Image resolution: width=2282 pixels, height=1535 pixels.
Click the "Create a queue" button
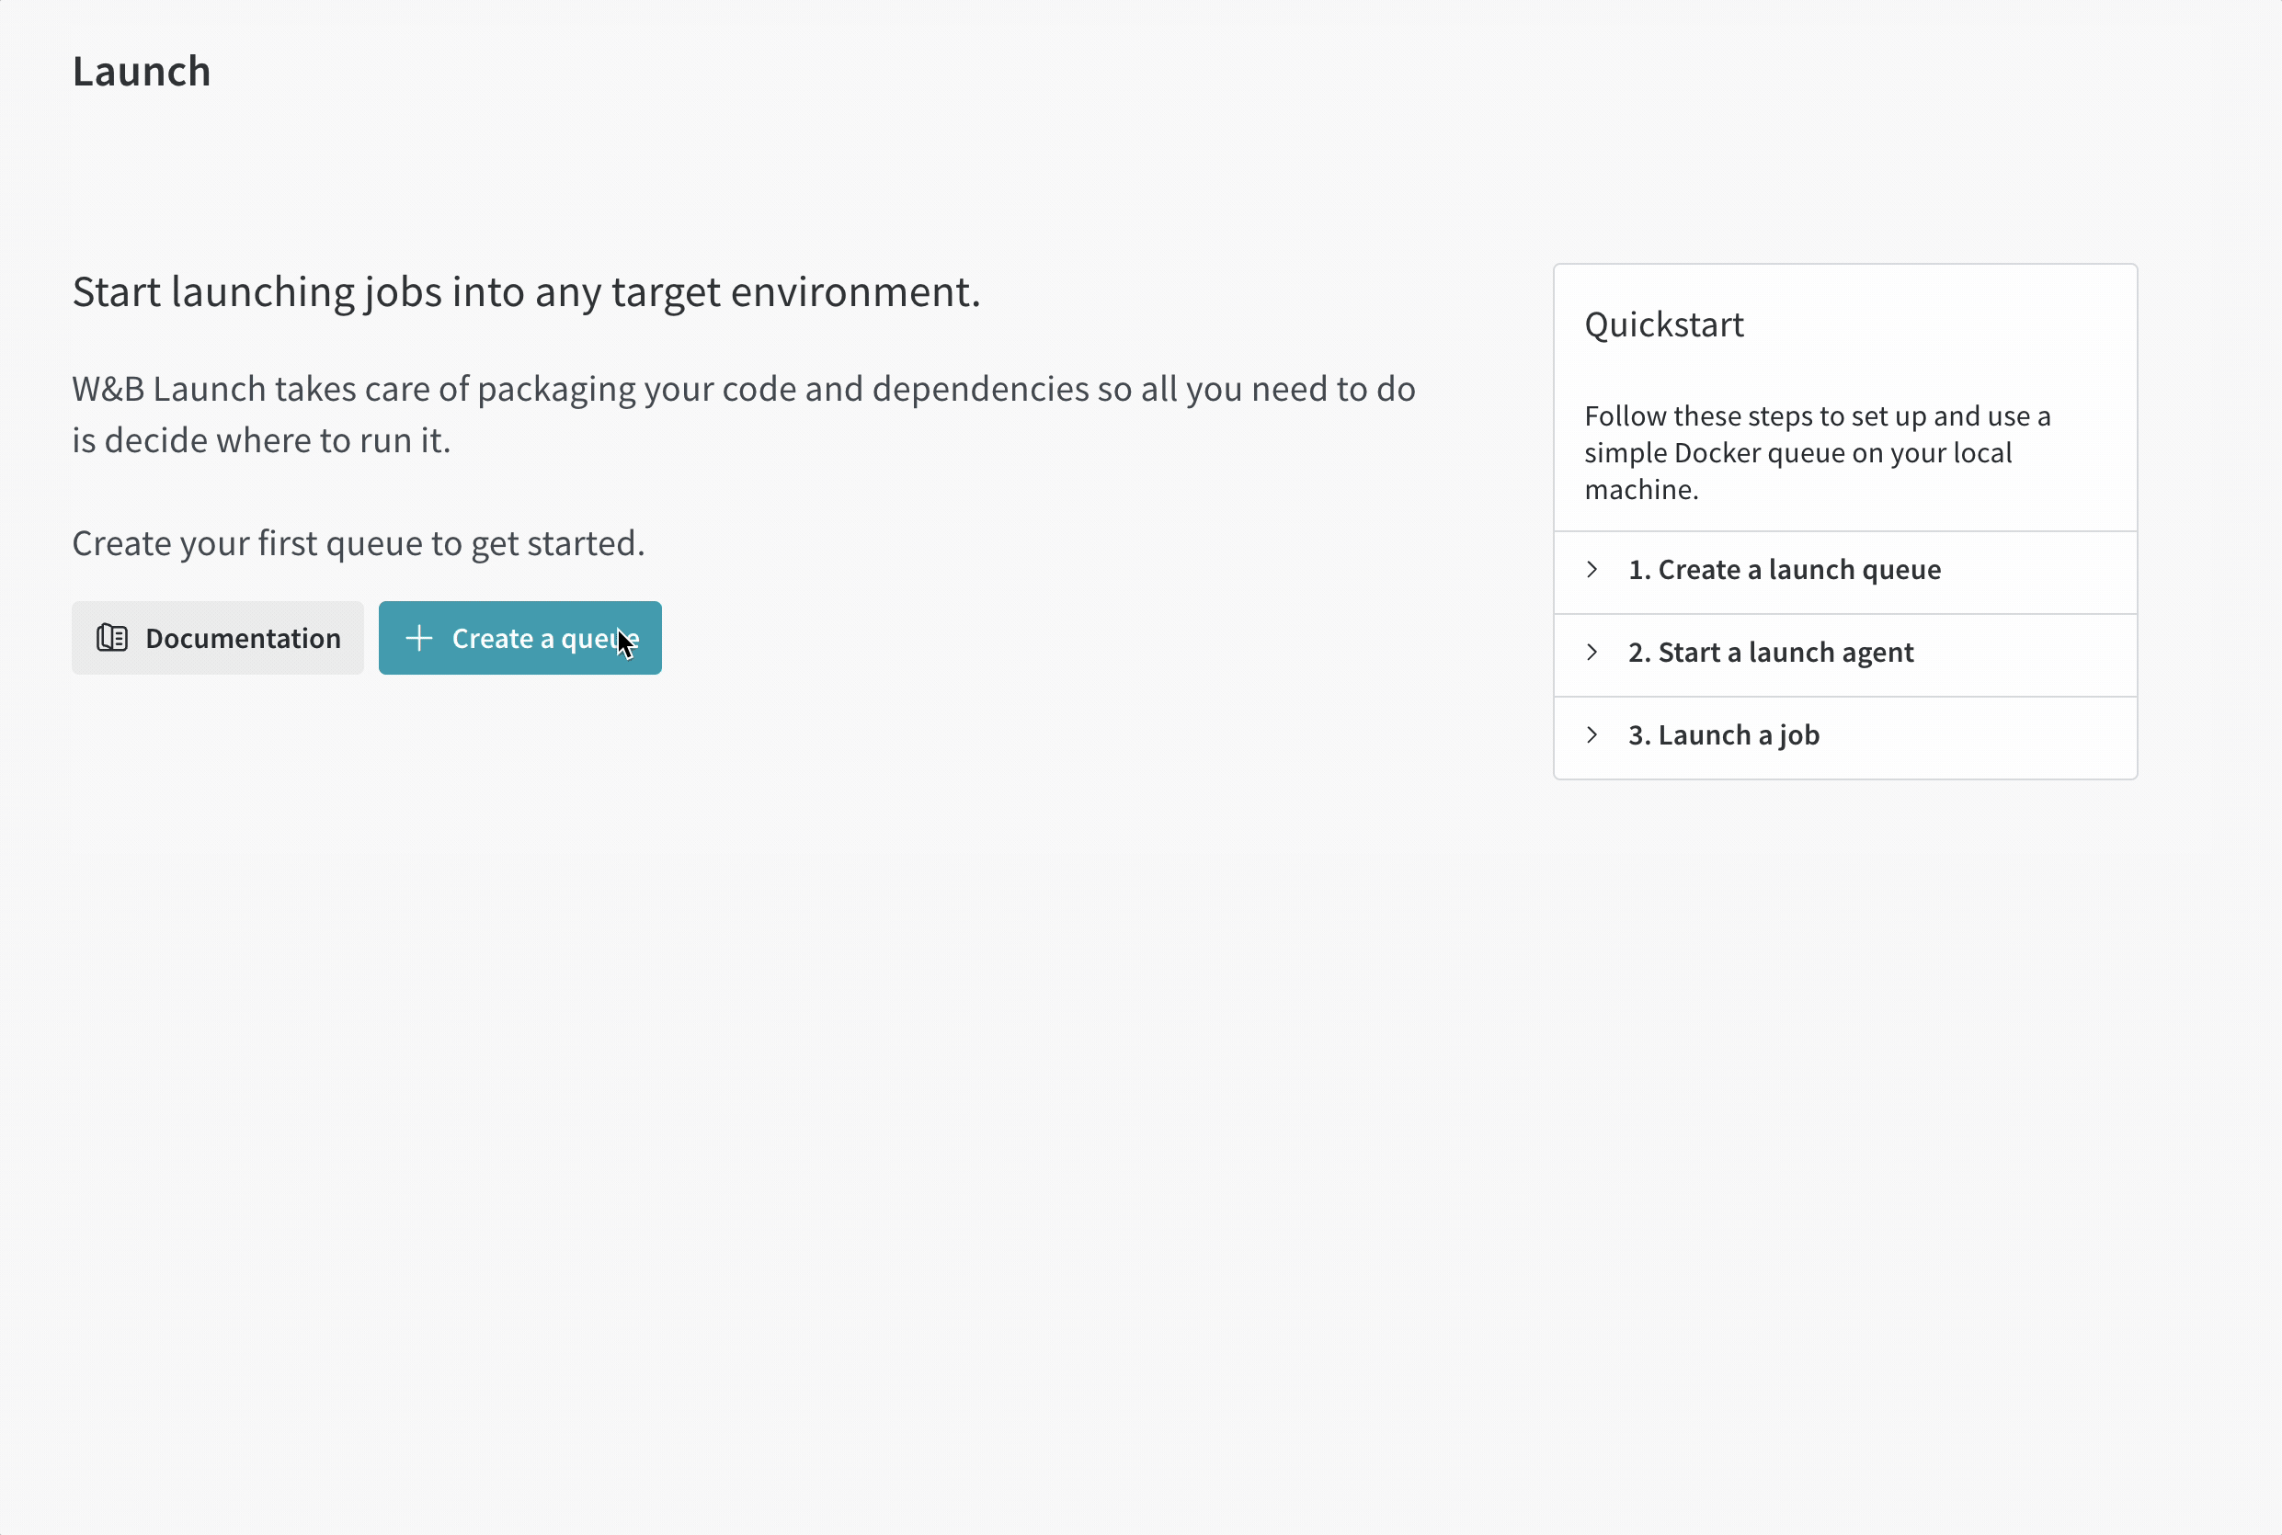click(x=519, y=637)
